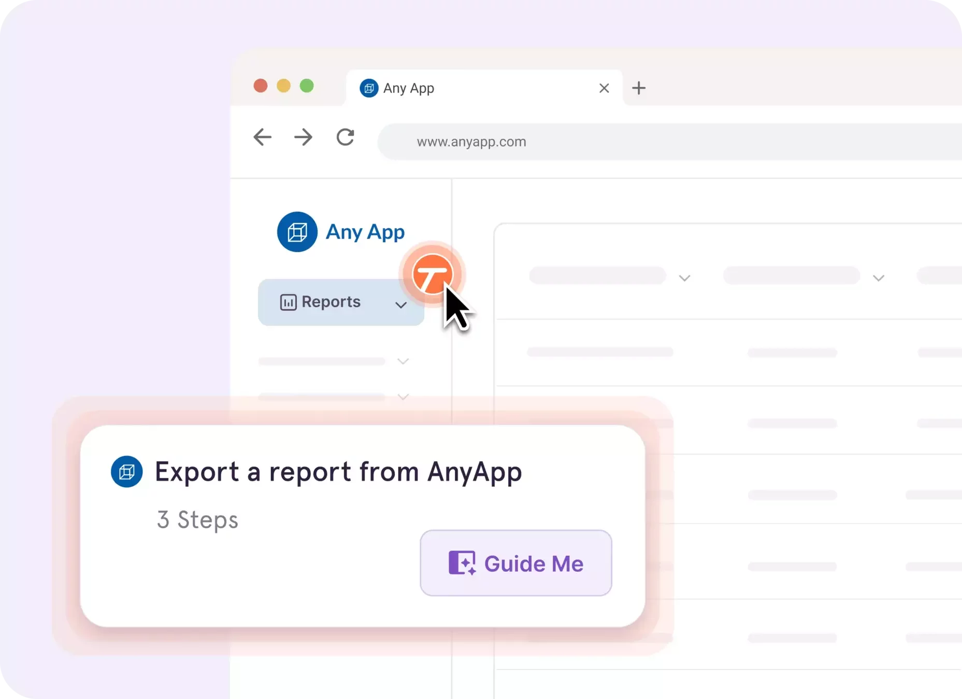Image resolution: width=962 pixels, height=699 pixels.
Task: Expand the second table filter dropdown chevron
Action: click(x=879, y=278)
